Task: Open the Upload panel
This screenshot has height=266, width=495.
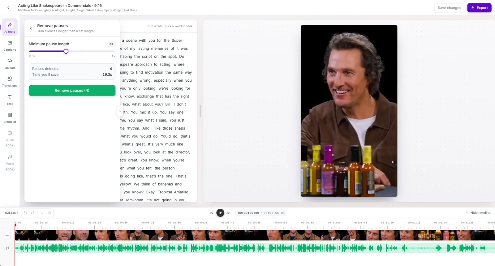Action: [x=10, y=64]
